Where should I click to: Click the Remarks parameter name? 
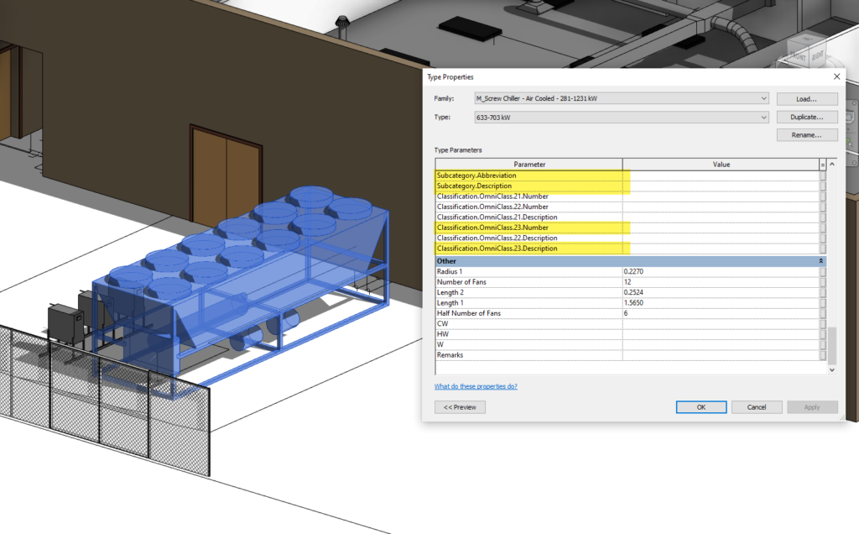(x=450, y=354)
